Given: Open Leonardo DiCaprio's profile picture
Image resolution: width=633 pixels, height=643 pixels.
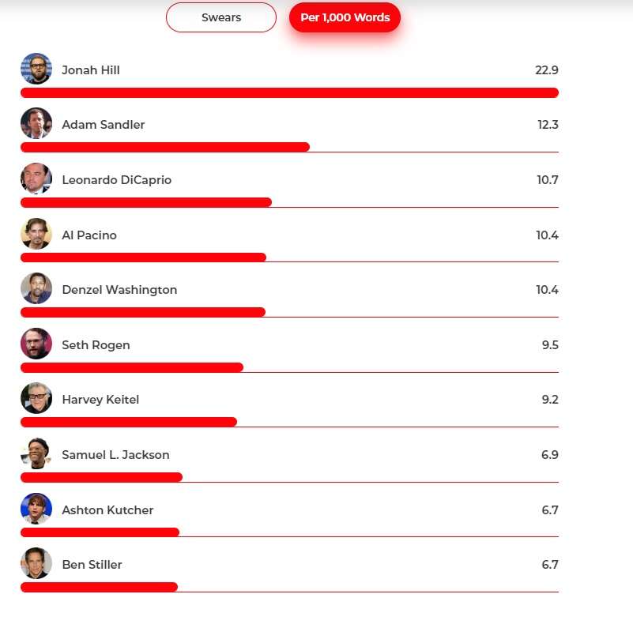Looking at the screenshot, I should coord(36,179).
